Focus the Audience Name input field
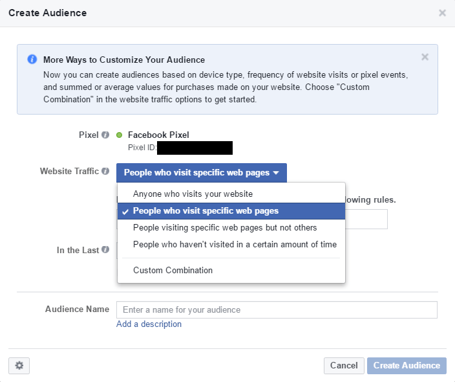 277,310
